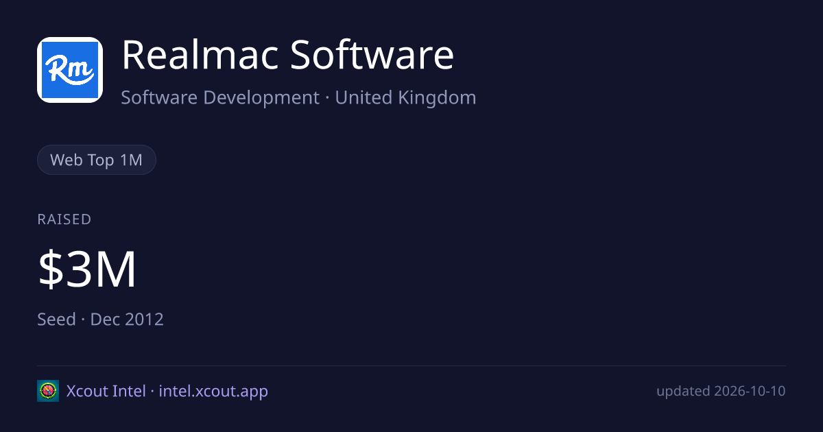
Task: Click the $3M raised amount
Action: pos(87,269)
